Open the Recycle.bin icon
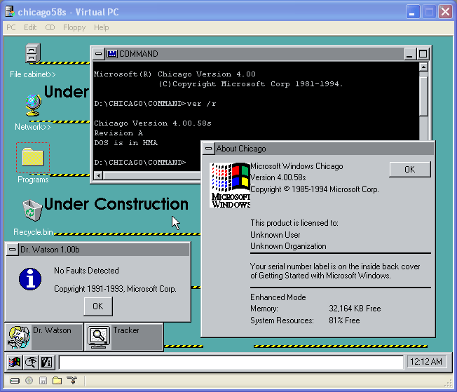Image resolution: width=457 pixels, height=392 pixels. [32, 210]
